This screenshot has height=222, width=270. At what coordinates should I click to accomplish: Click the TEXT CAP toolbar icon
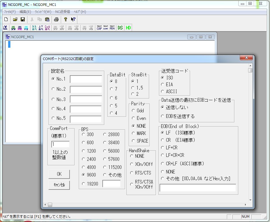(x=99, y=28)
